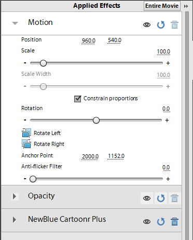Click the Scale value 100.0
The width and height of the screenshot is (193, 240).
(163, 52)
